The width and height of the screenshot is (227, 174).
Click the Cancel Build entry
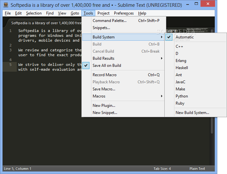point(123,51)
